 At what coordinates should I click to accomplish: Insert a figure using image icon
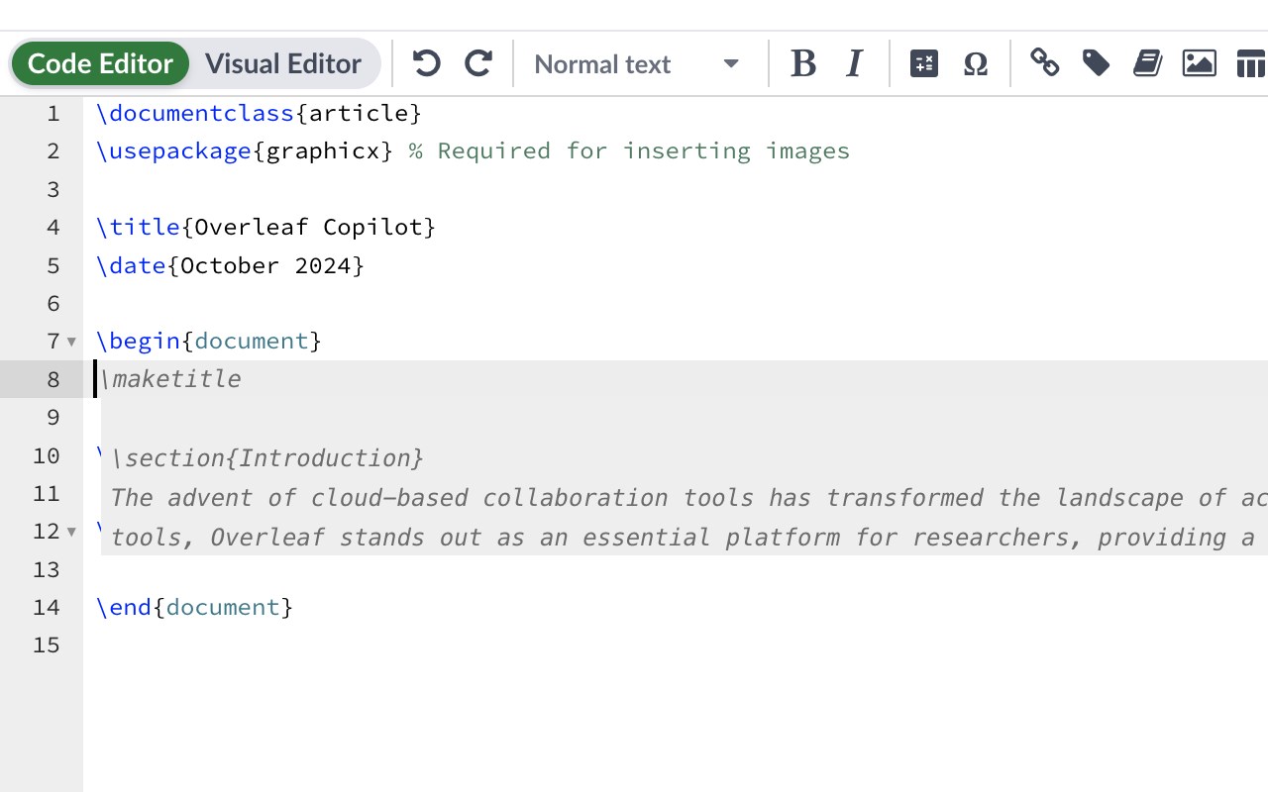[x=1199, y=64]
